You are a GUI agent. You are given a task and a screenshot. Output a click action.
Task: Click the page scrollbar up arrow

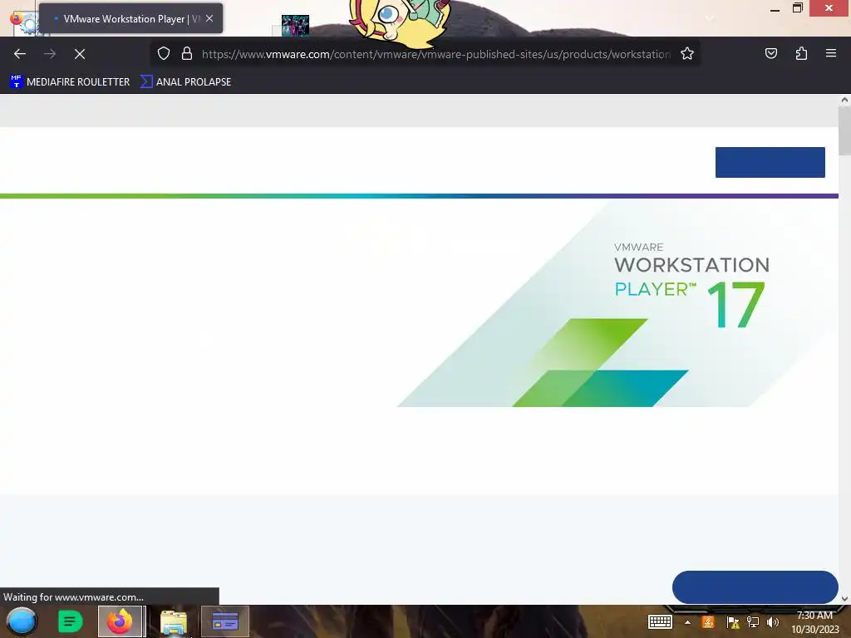pyautogui.click(x=844, y=100)
